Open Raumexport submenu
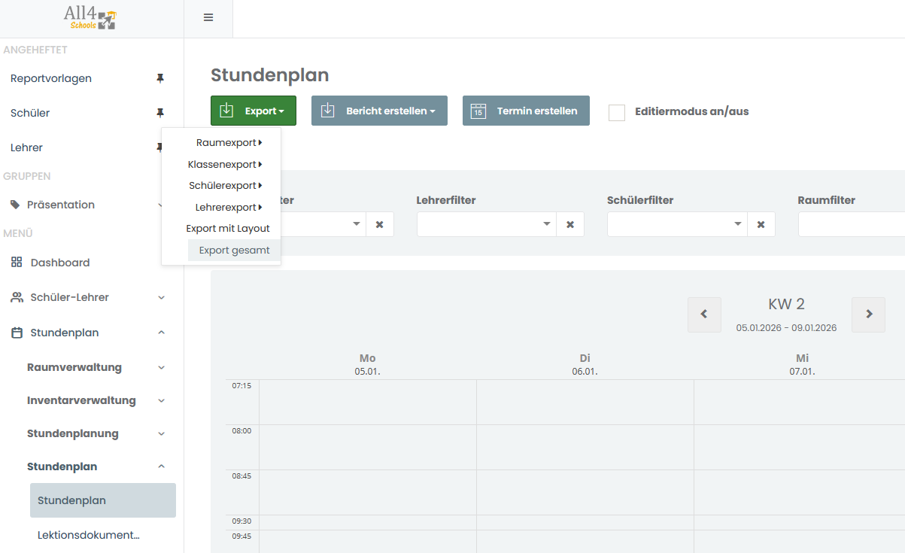The image size is (905, 553). pos(229,142)
